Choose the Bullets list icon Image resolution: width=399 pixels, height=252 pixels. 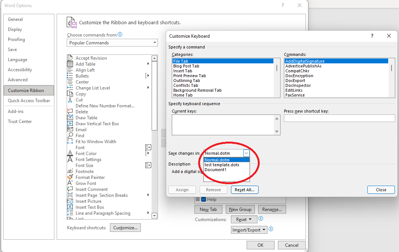click(x=70, y=76)
